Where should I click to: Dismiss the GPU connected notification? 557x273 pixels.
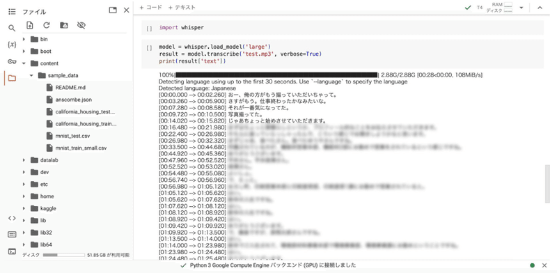click(x=544, y=265)
